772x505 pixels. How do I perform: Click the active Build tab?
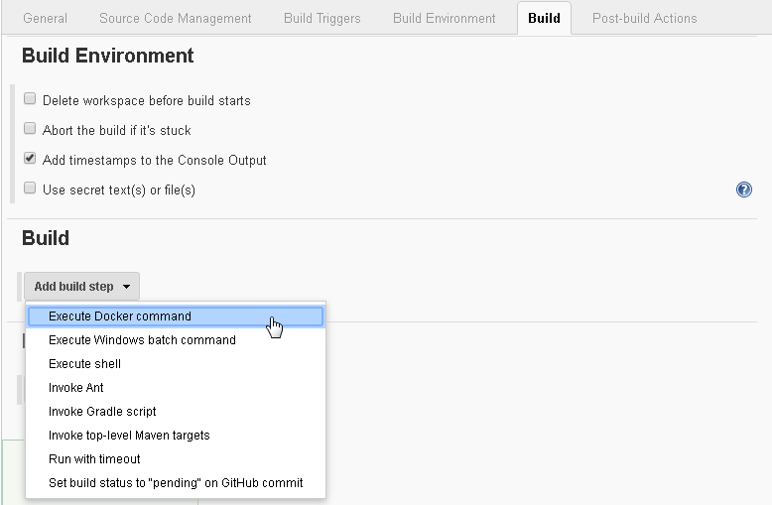point(544,18)
